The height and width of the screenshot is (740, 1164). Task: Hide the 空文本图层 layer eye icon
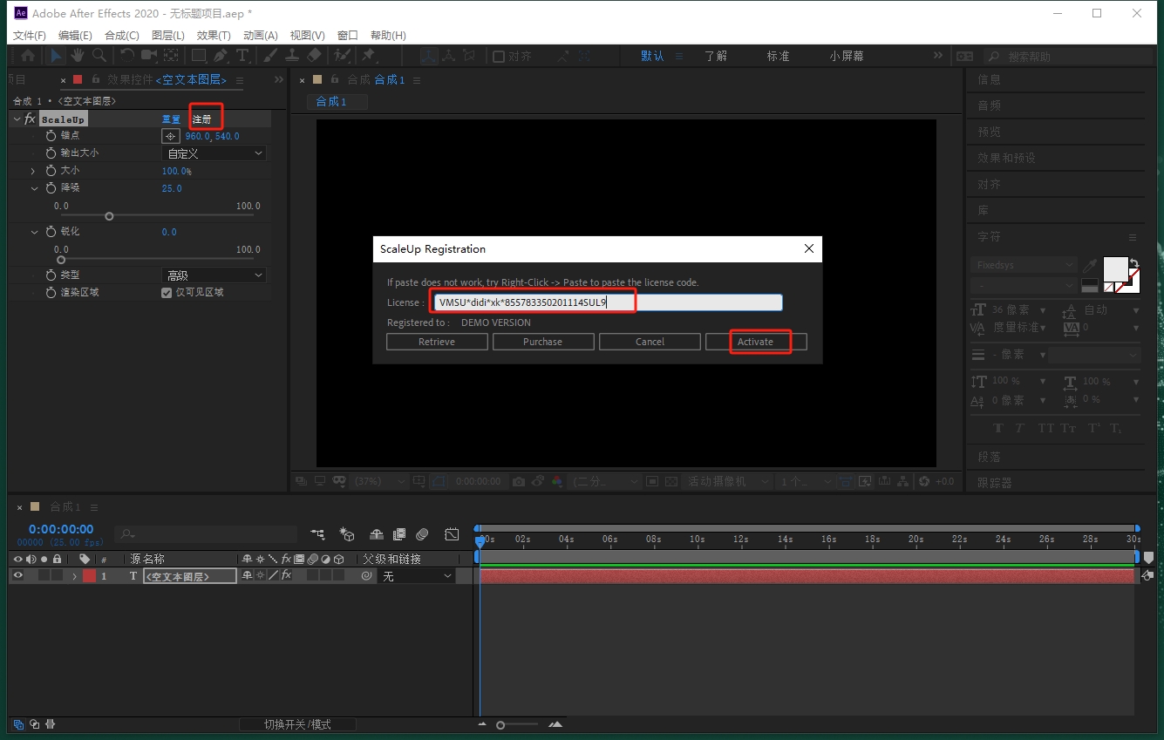pos(17,576)
